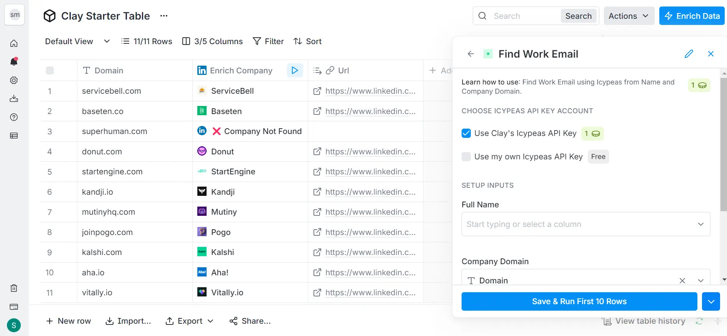Screen dimensions: 727x336
Task: Open the Filter menu
Action: [x=268, y=41]
